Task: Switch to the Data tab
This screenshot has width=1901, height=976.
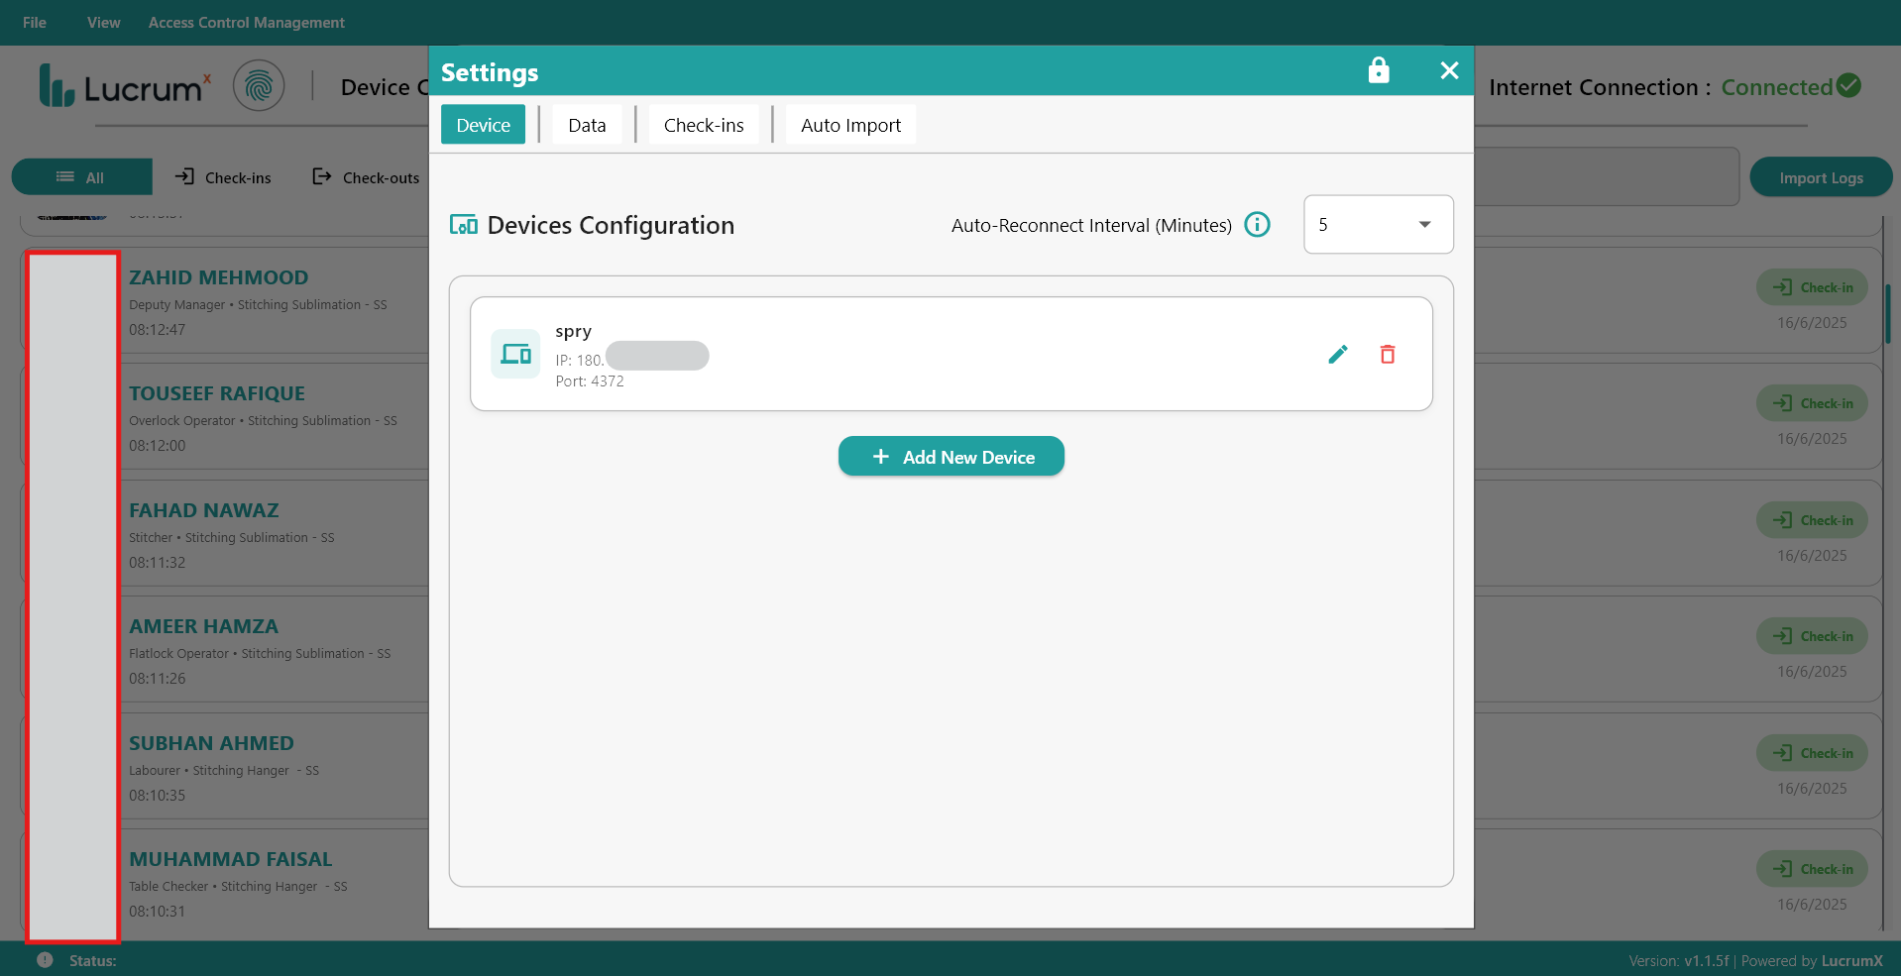Action: [587, 125]
